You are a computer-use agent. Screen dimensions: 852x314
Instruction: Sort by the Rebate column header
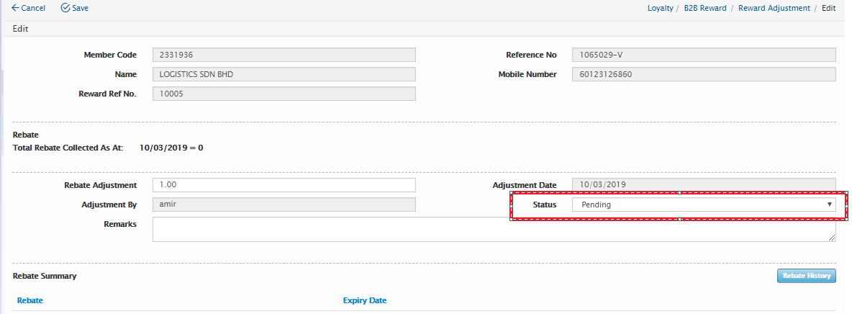tap(30, 300)
